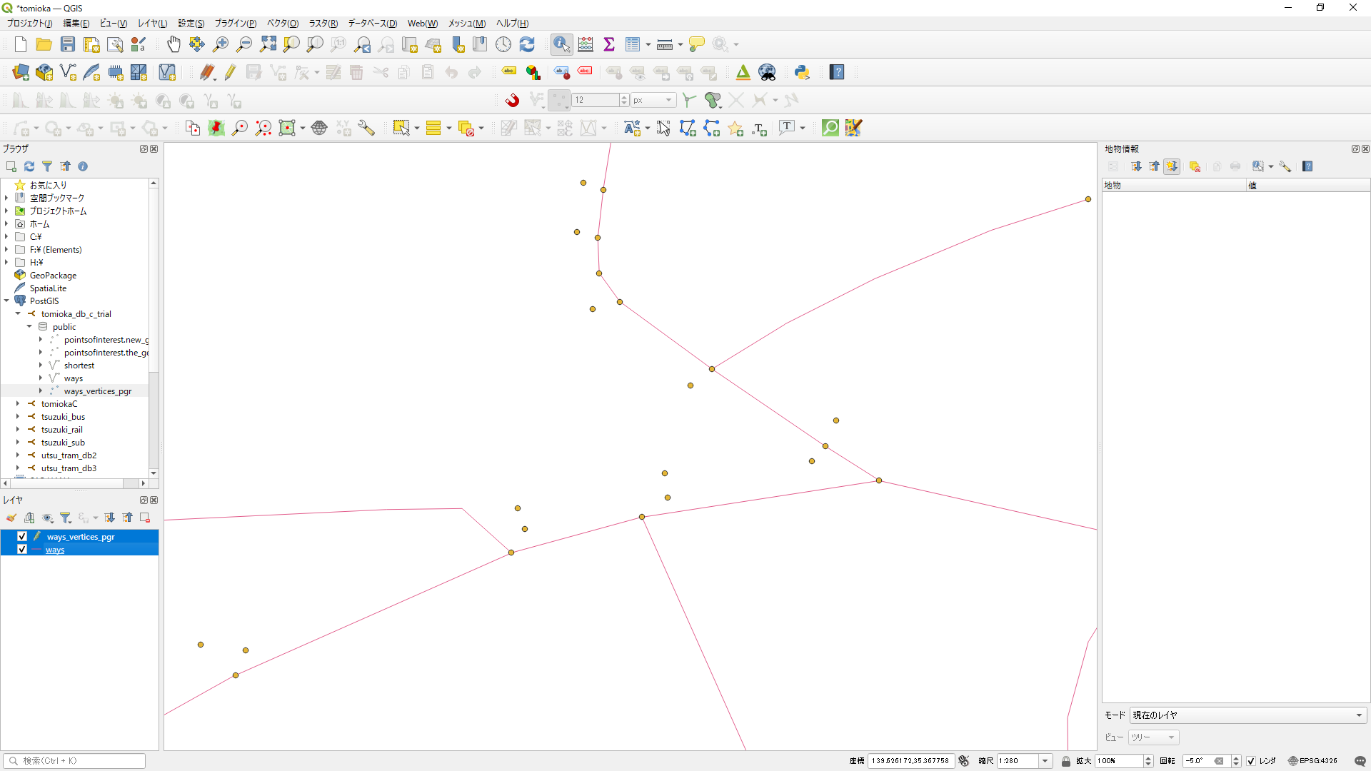Screen dimensions: 1371x771
Task: Toggle the render checkbox in status bar
Action: 1251,761
